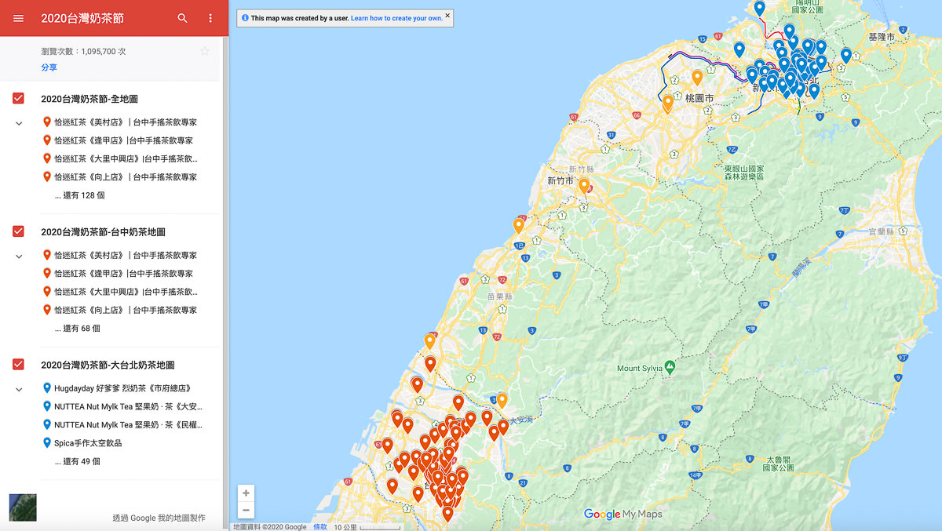Expand the '還有 128 個' remaining items
Image resolution: width=942 pixels, height=531 pixels.
[x=79, y=195]
